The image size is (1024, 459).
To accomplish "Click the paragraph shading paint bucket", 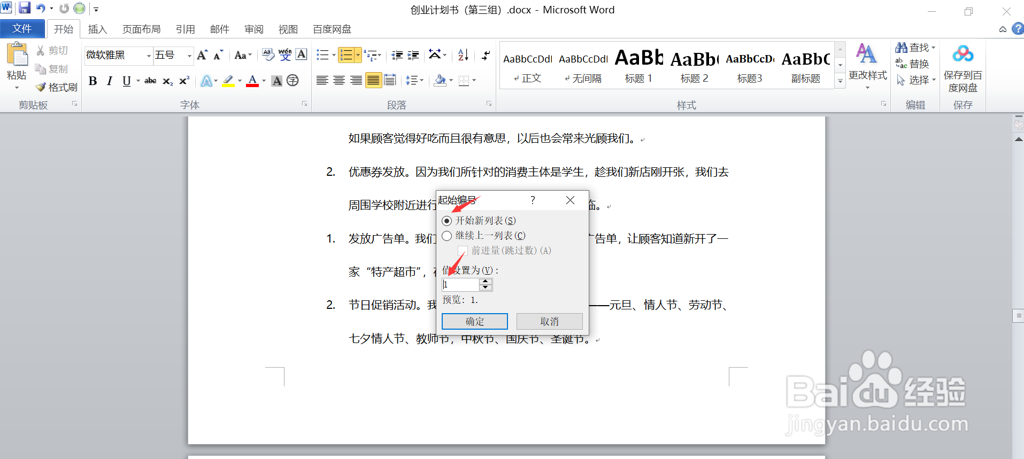I will (x=440, y=81).
